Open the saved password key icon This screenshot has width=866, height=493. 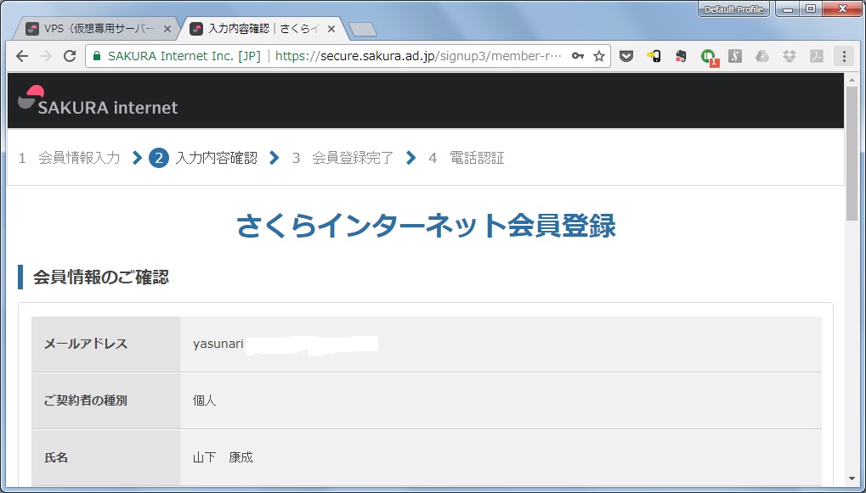pos(578,56)
